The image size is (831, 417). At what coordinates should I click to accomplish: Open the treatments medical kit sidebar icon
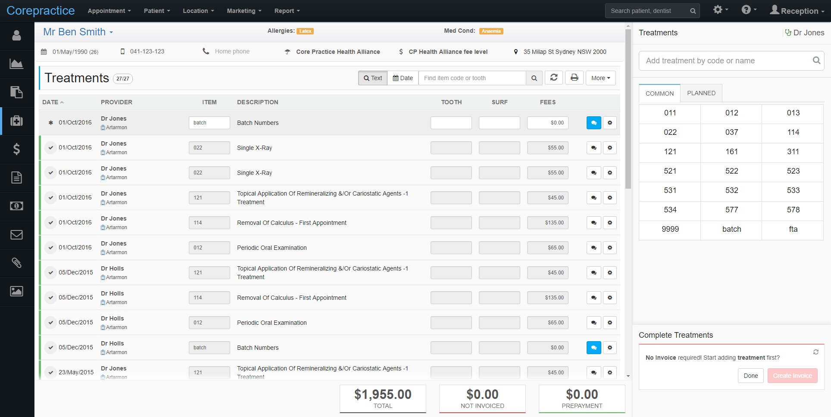tap(16, 121)
